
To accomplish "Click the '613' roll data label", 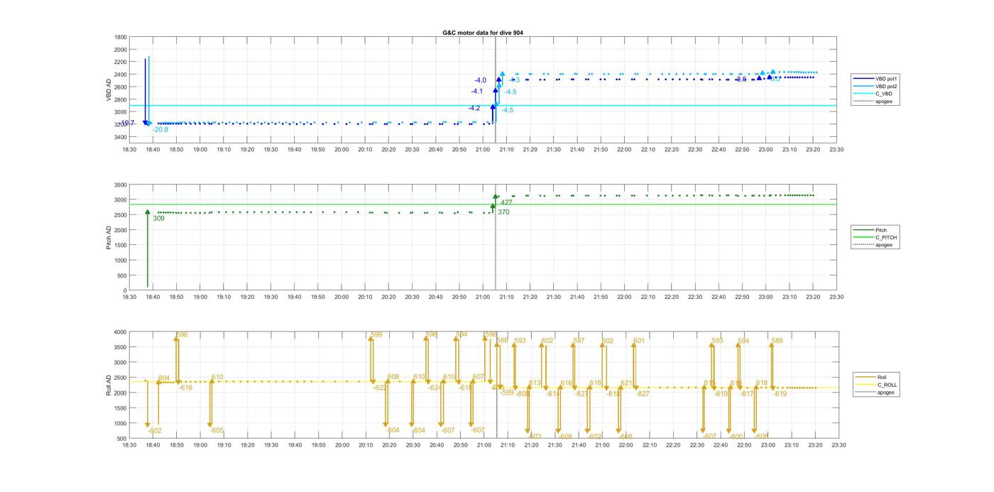I will (x=535, y=383).
